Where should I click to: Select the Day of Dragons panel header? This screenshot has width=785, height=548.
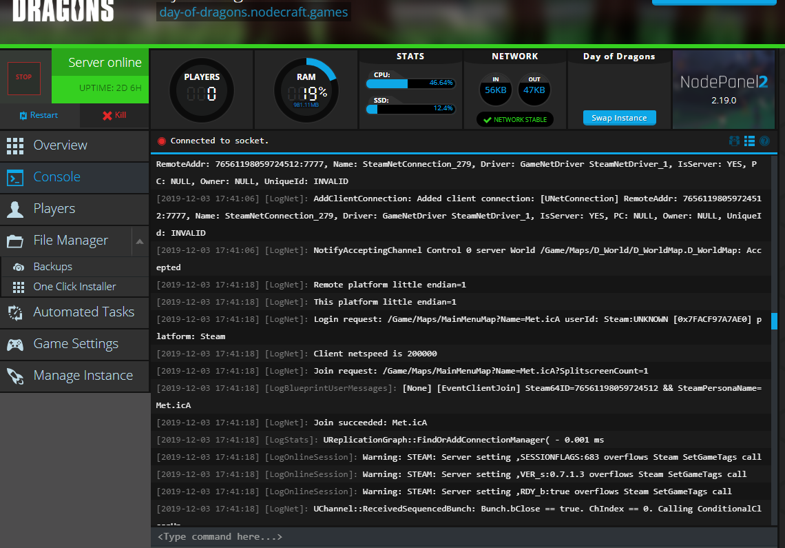tap(618, 57)
